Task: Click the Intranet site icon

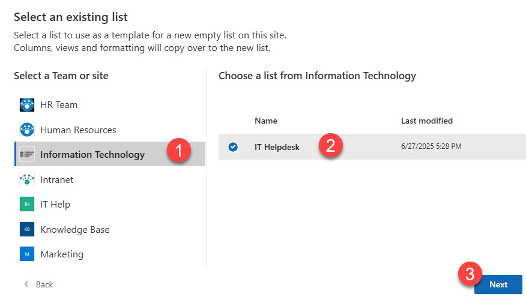Action: 27,179
